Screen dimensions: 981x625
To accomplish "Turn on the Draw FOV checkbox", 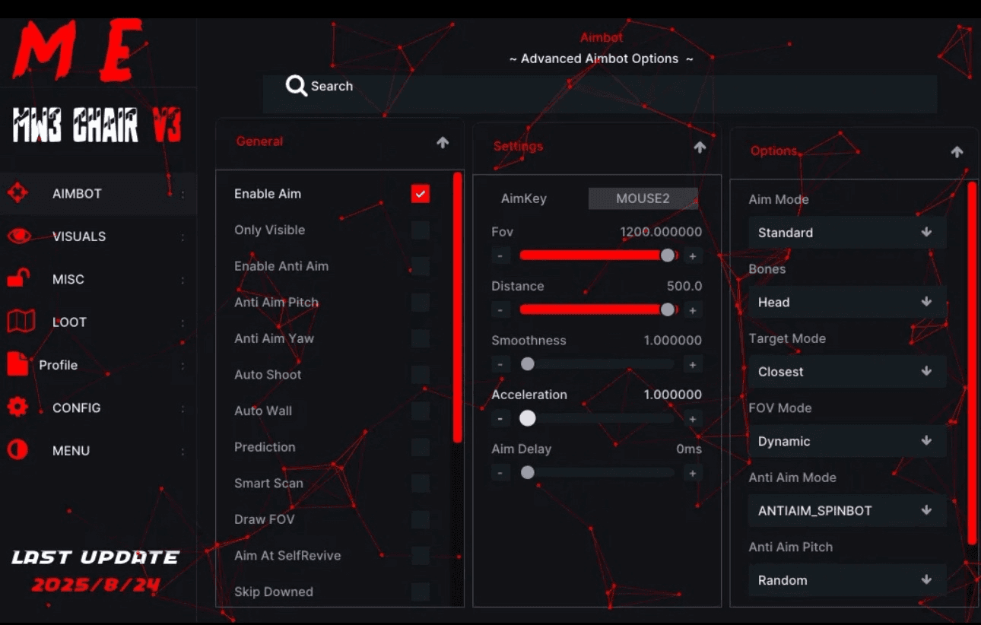I will [421, 519].
